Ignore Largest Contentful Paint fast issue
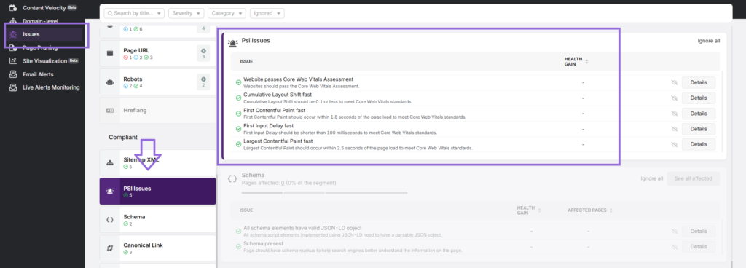The height and width of the screenshot is (268, 746). (674, 144)
